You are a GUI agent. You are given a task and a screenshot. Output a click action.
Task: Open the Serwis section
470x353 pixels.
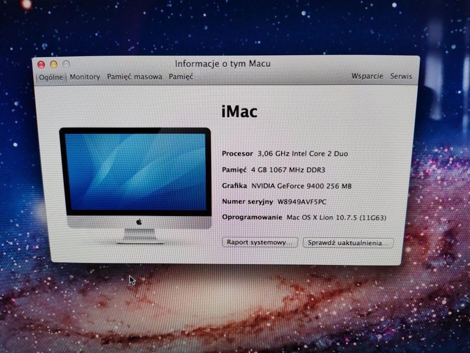(401, 76)
